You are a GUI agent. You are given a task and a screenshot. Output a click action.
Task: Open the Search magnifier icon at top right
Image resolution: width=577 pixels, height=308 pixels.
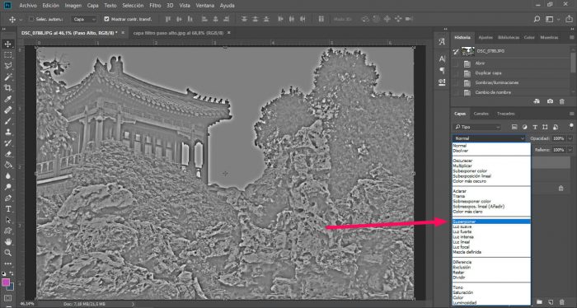(x=537, y=19)
